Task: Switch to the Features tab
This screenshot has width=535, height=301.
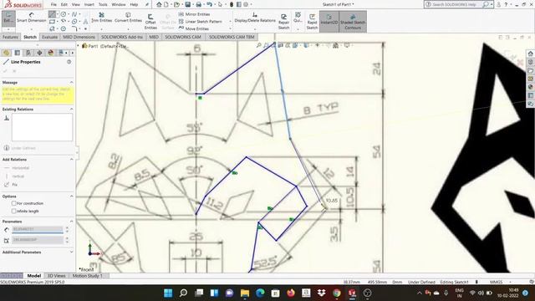Action: (10, 37)
